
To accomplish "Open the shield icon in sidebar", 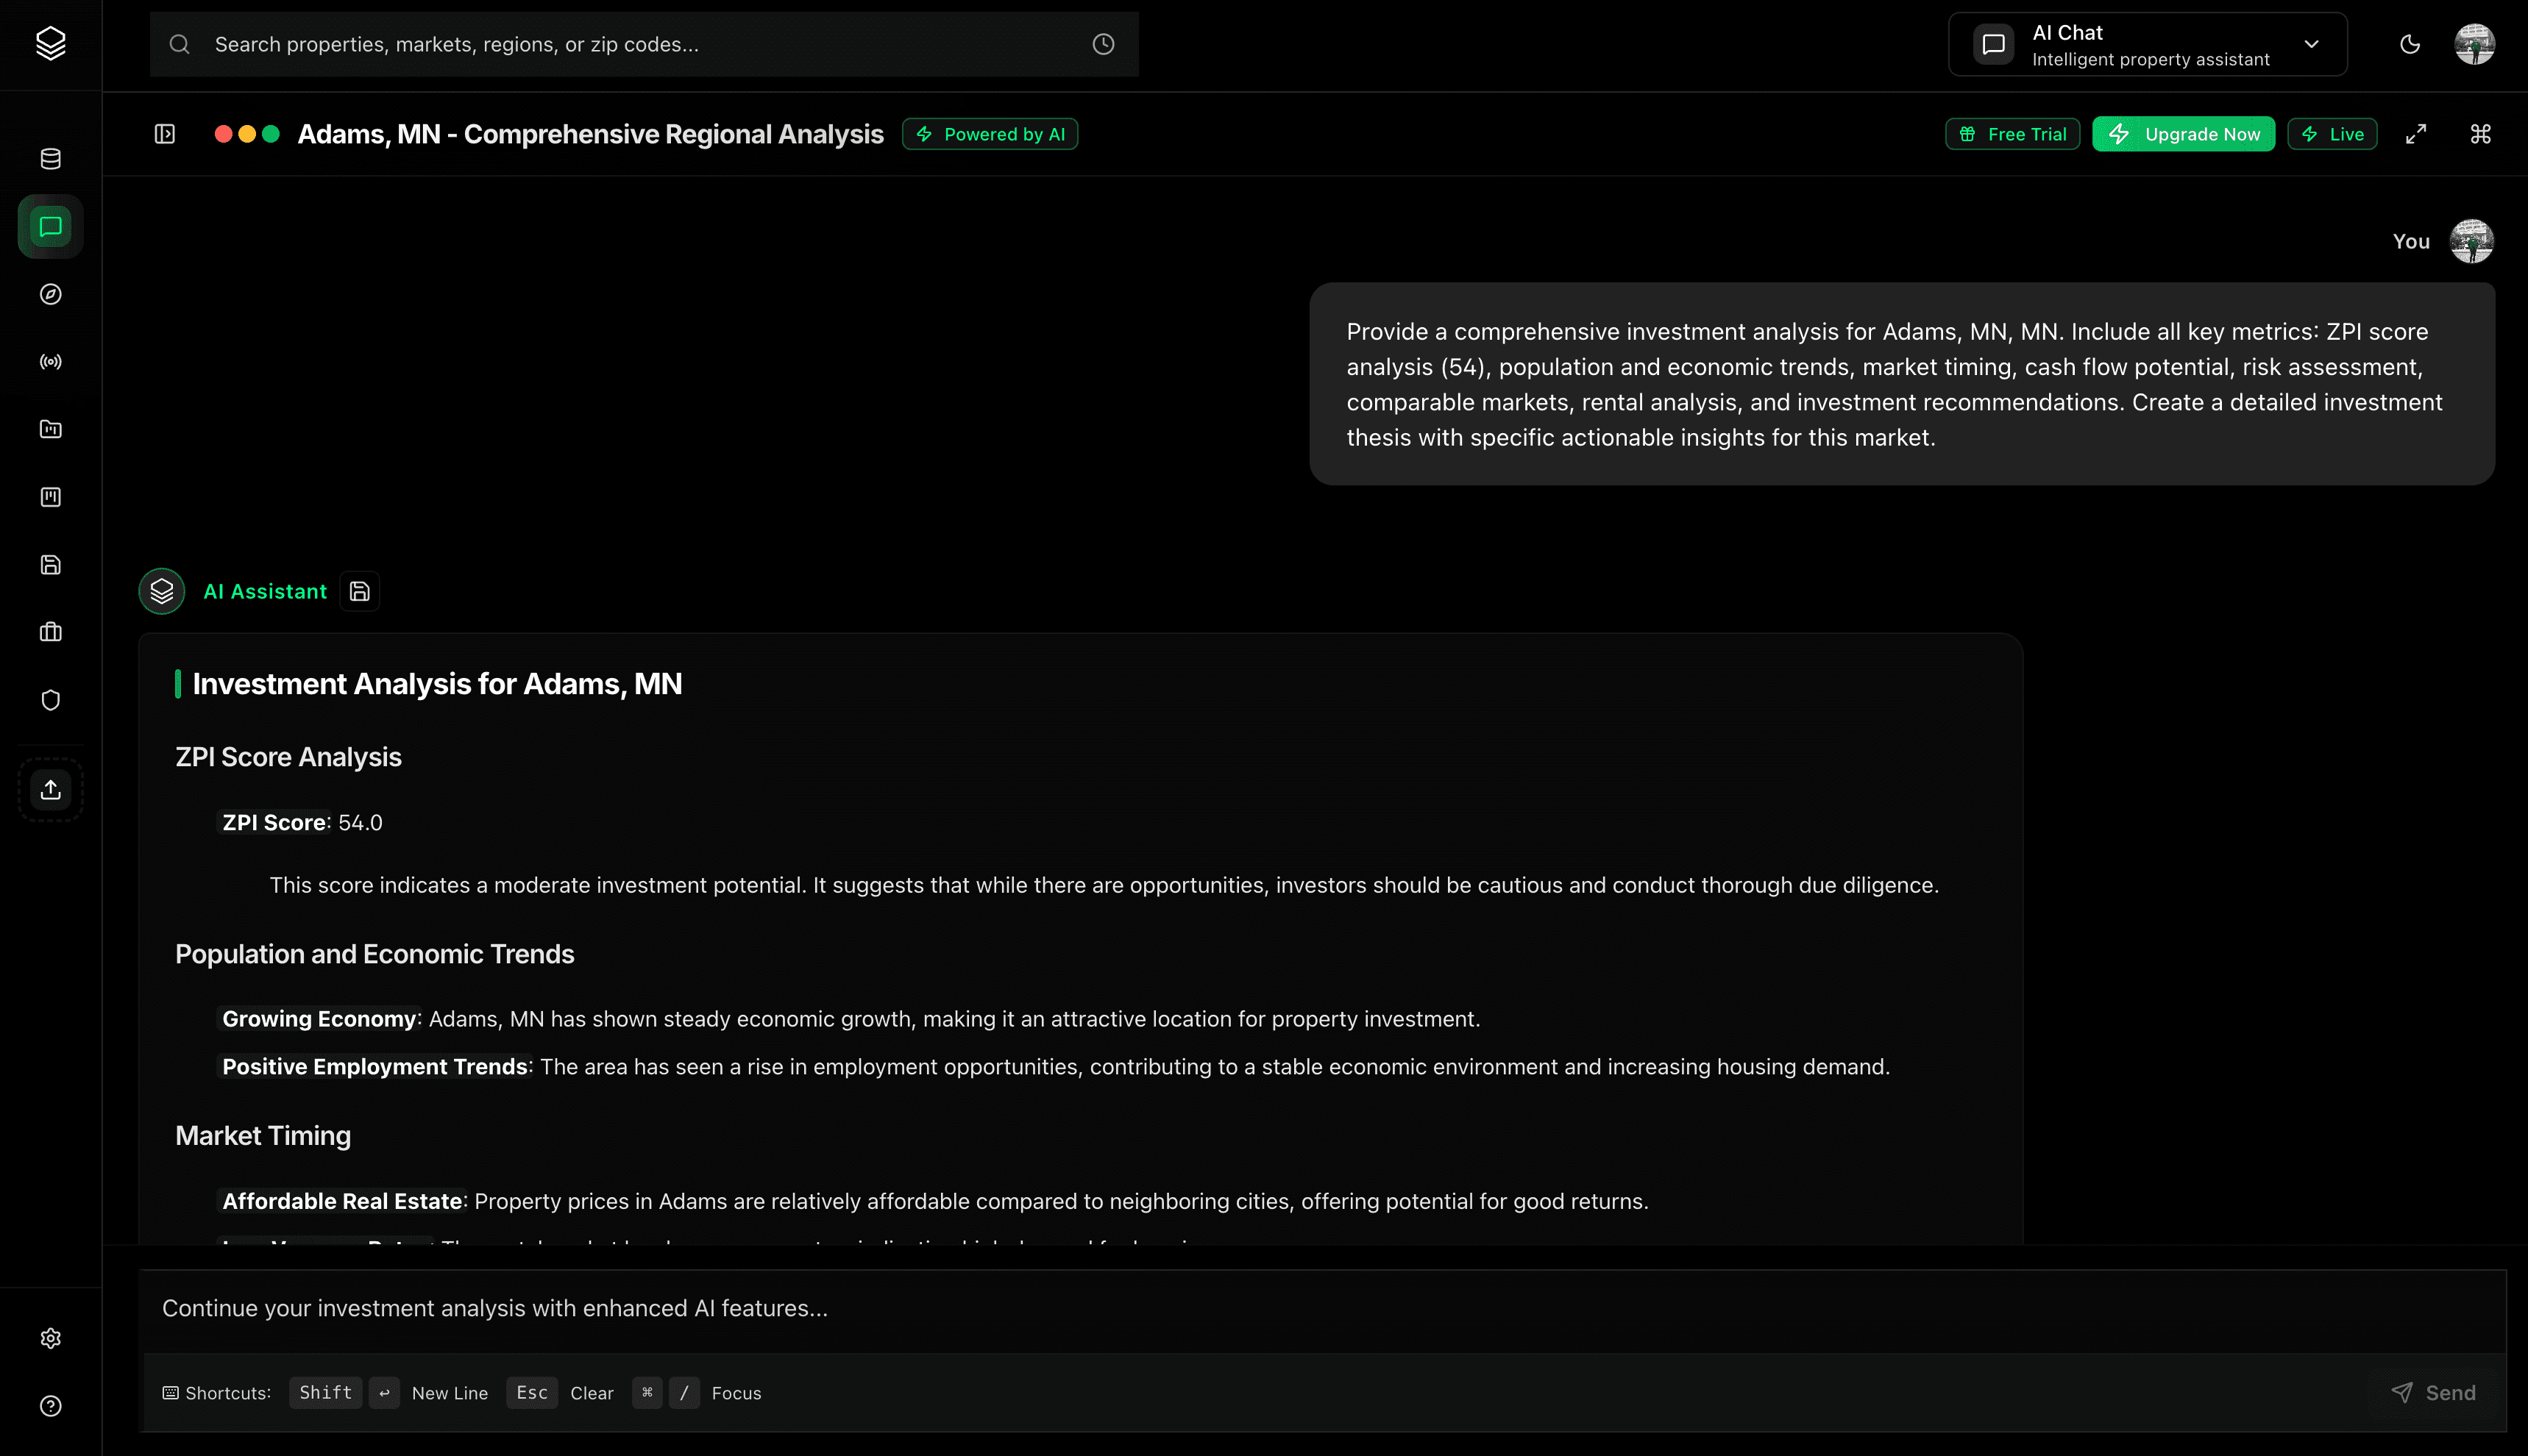I will pyautogui.click(x=50, y=700).
